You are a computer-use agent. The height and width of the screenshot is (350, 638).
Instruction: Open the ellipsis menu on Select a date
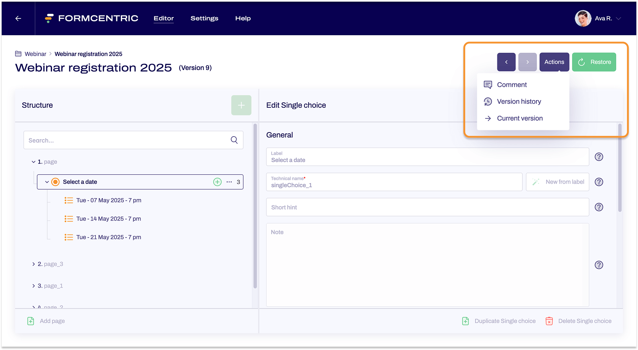click(x=229, y=181)
